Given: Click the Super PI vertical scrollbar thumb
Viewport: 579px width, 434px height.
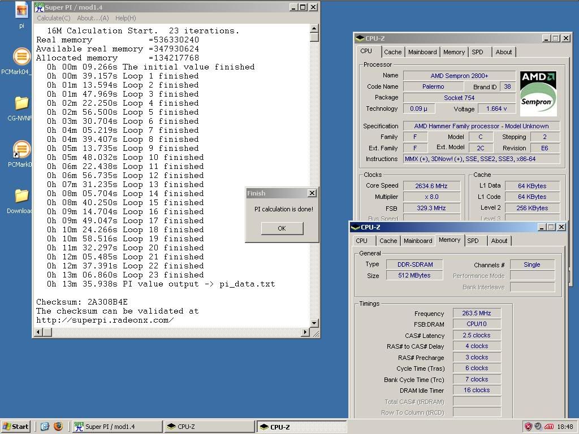Looking at the screenshot, I should pyautogui.click(x=314, y=37).
